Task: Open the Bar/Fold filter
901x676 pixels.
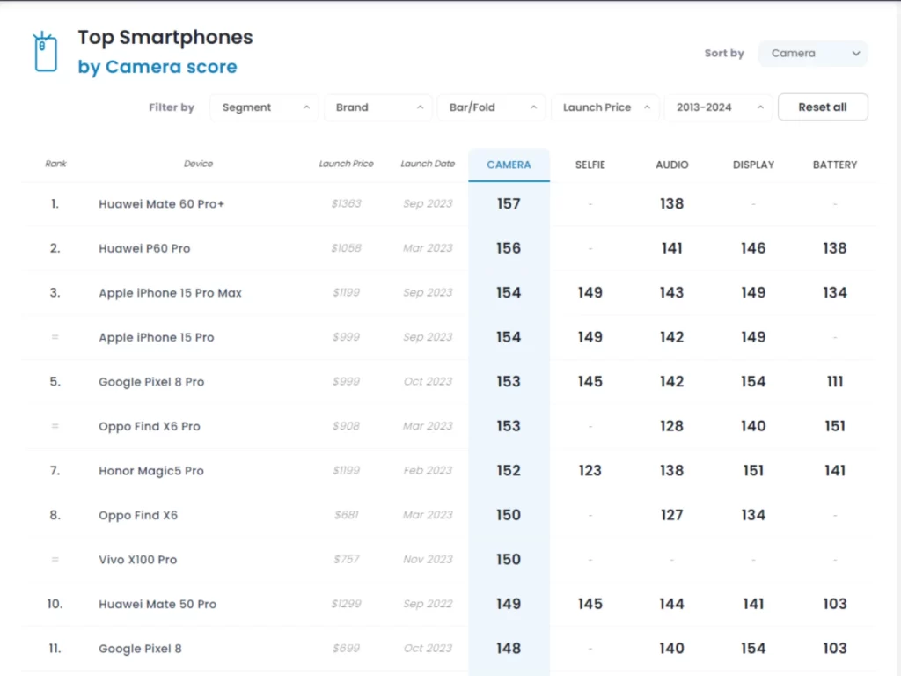Action: (x=491, y=107)
